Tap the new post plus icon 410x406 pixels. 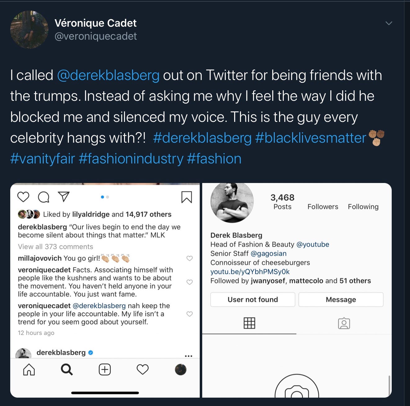coord(105,370)
